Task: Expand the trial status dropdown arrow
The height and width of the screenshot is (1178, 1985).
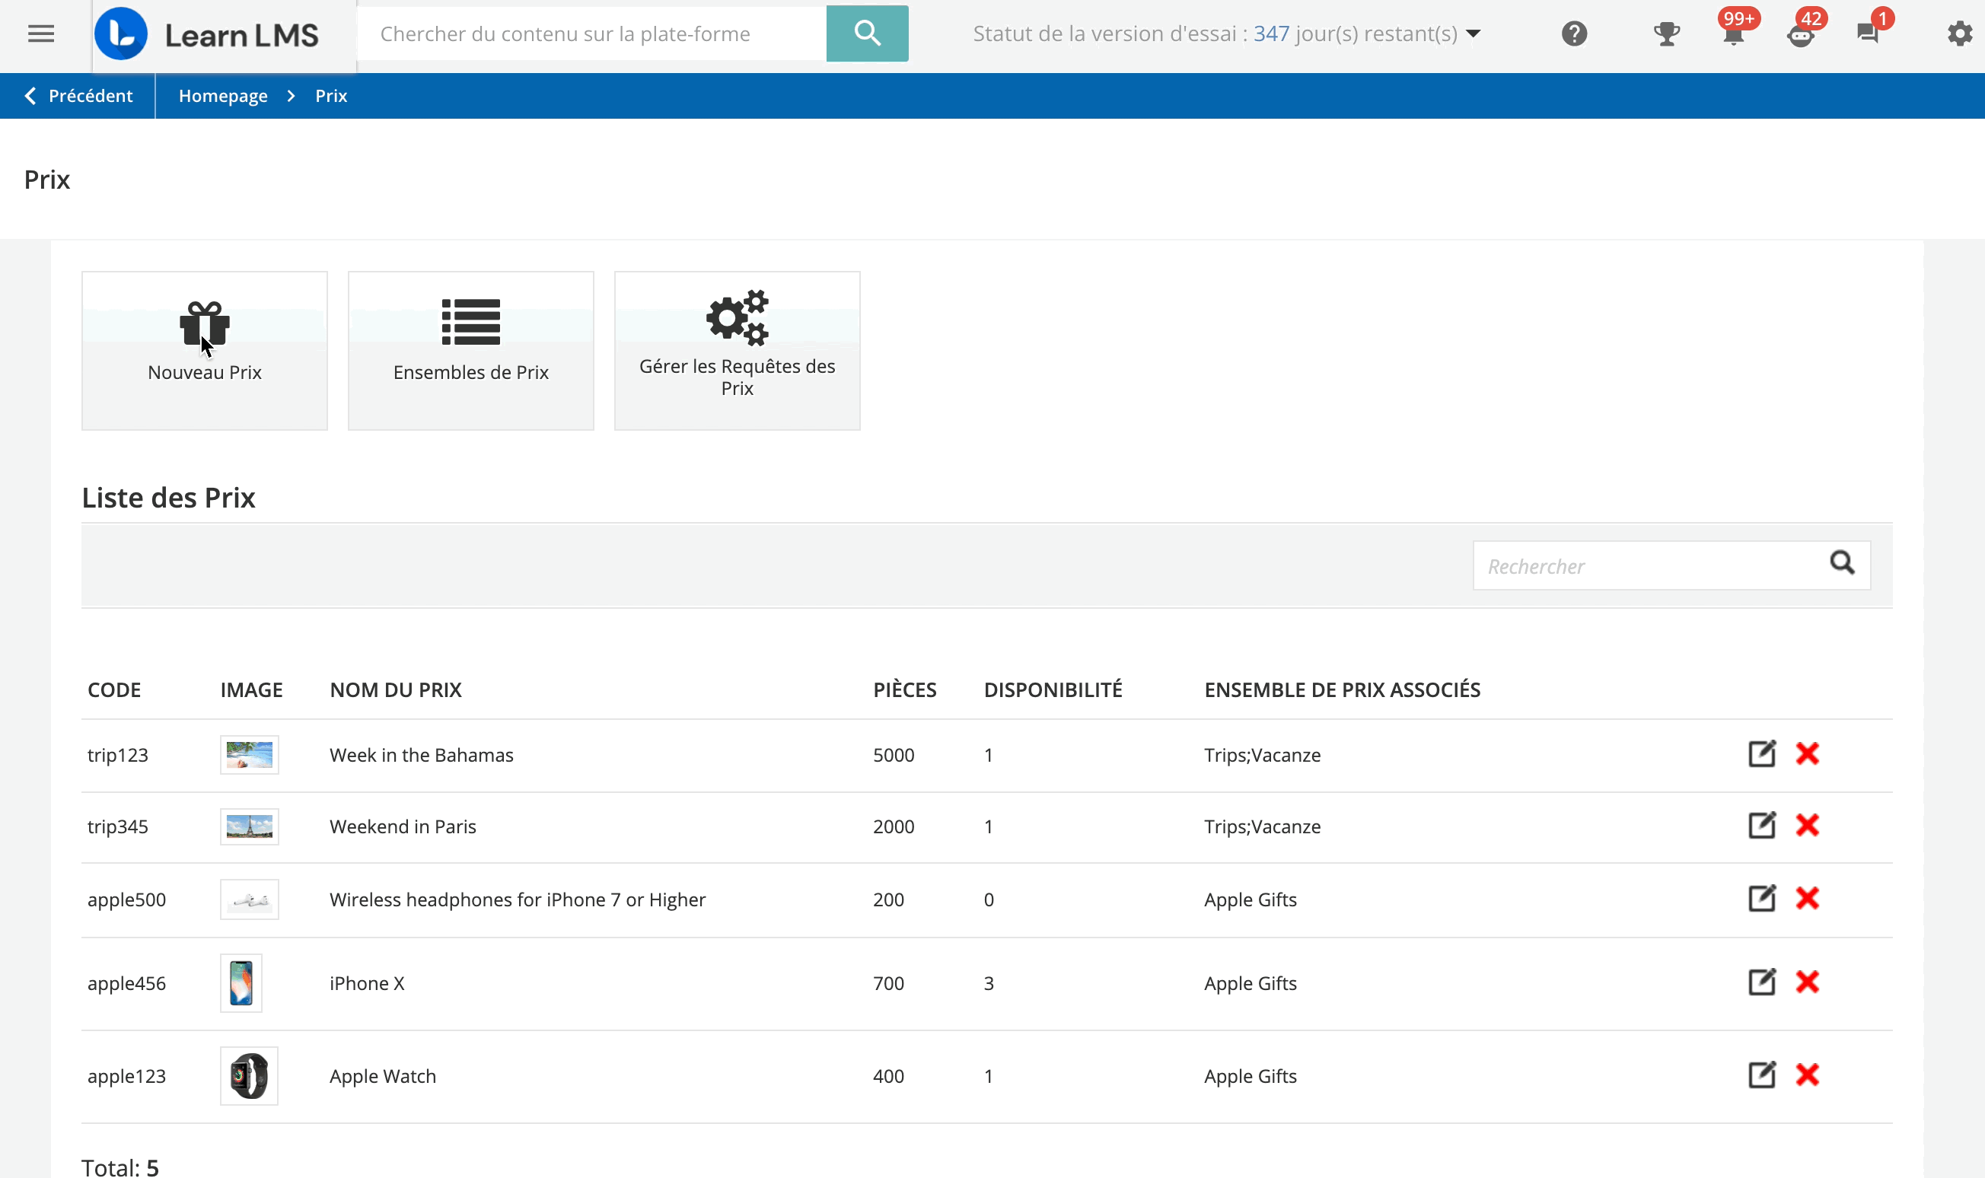Action: coord(1473,34)
